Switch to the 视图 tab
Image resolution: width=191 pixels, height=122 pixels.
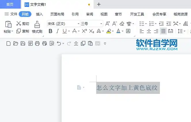click(x=104, y=14)
